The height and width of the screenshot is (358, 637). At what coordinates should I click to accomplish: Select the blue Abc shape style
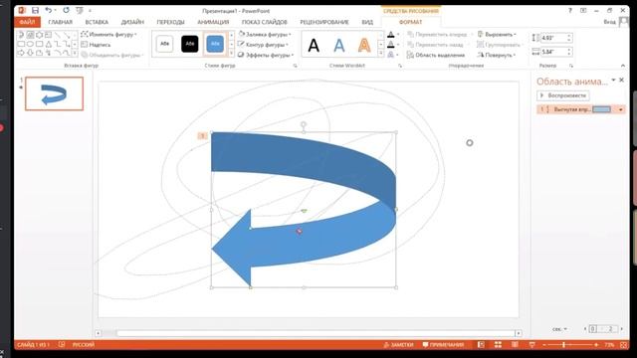[215, 44]
